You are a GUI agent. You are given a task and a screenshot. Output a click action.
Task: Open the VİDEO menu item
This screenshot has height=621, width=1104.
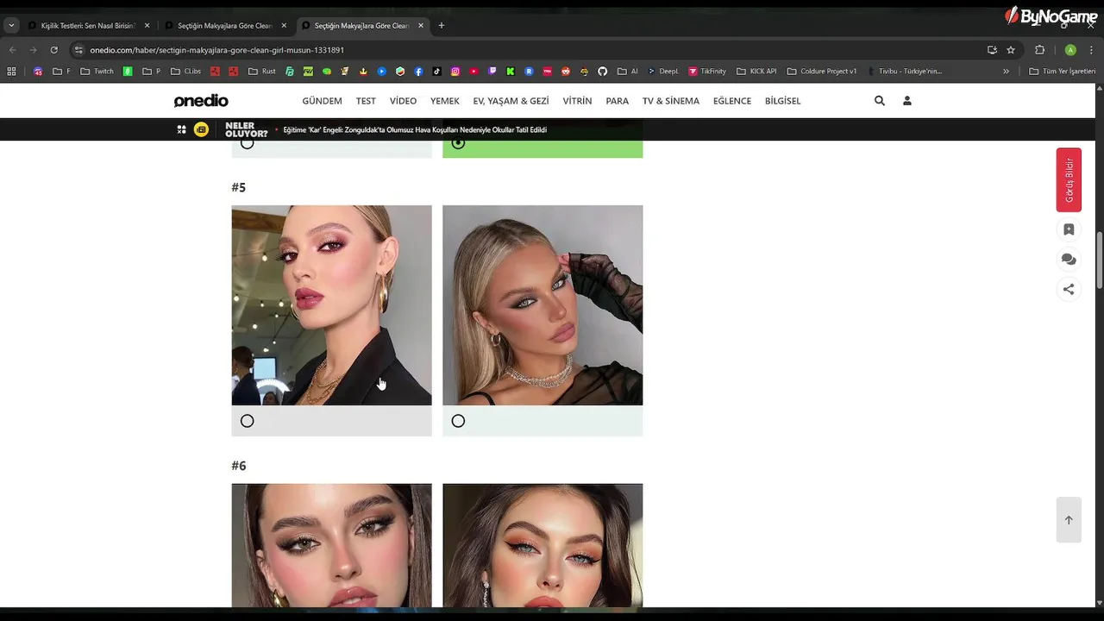pos(403,101)
